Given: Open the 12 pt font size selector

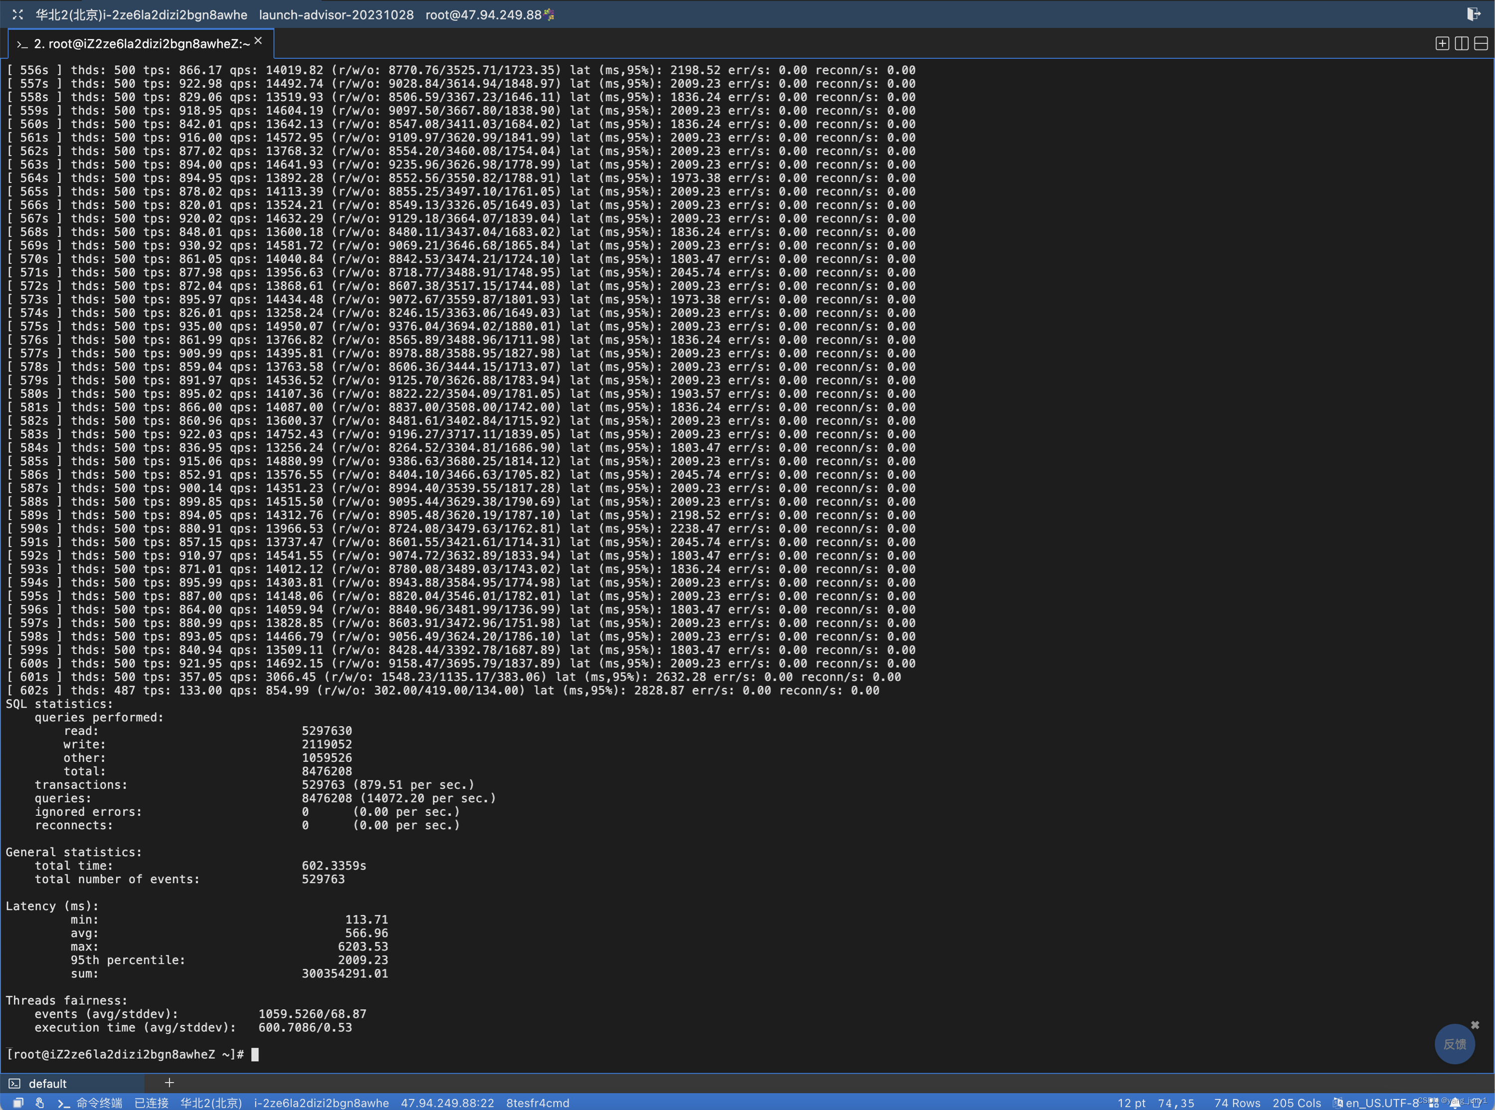Looking at the screenshot, I should [1131, 1103].
